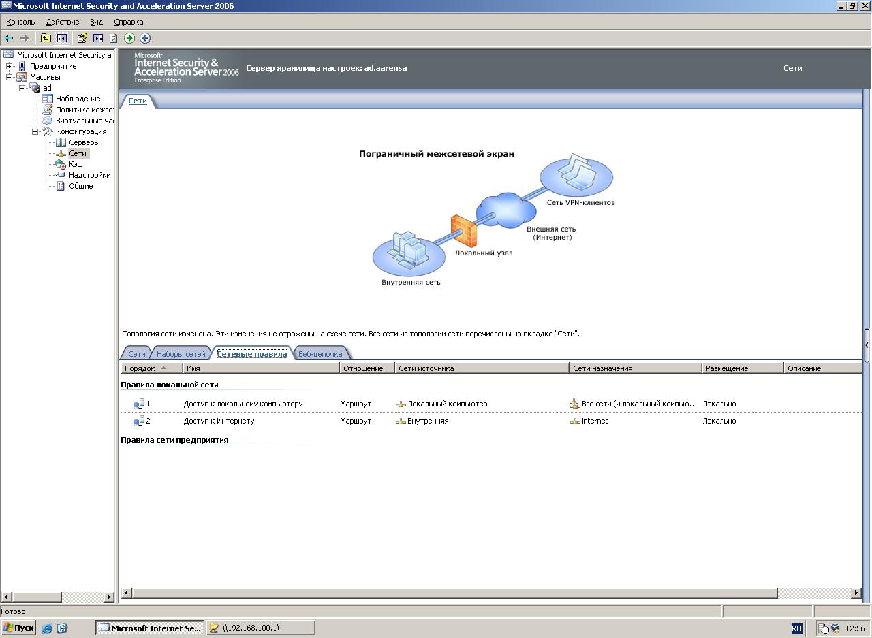
Task: Select Кэш node in the tree
Action: (x=76, y=164)
